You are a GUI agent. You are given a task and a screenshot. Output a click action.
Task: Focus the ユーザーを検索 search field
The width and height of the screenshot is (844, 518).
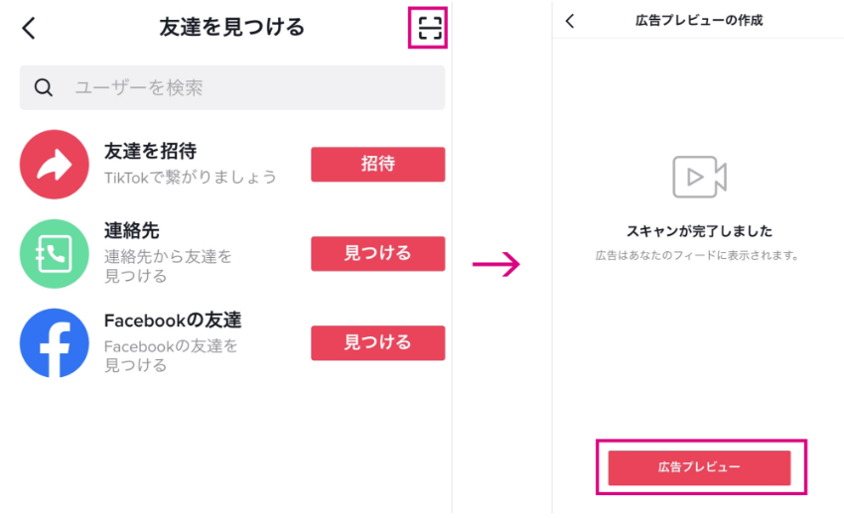click(x=232, y=87)
